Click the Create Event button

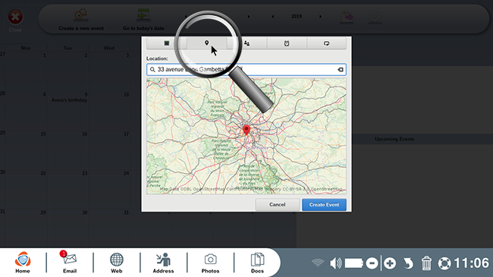[x=324, y=205]
